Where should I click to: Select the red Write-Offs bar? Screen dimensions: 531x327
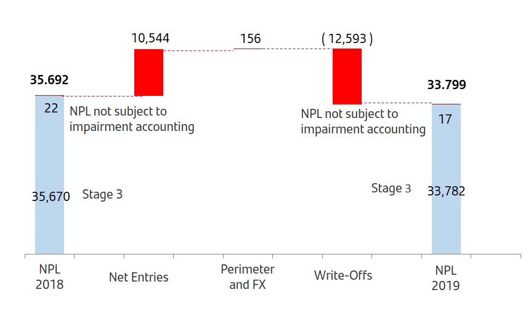(x=347, y=76)
